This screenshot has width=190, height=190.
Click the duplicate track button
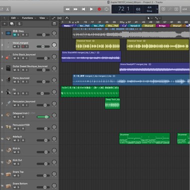tap(12, 24)
